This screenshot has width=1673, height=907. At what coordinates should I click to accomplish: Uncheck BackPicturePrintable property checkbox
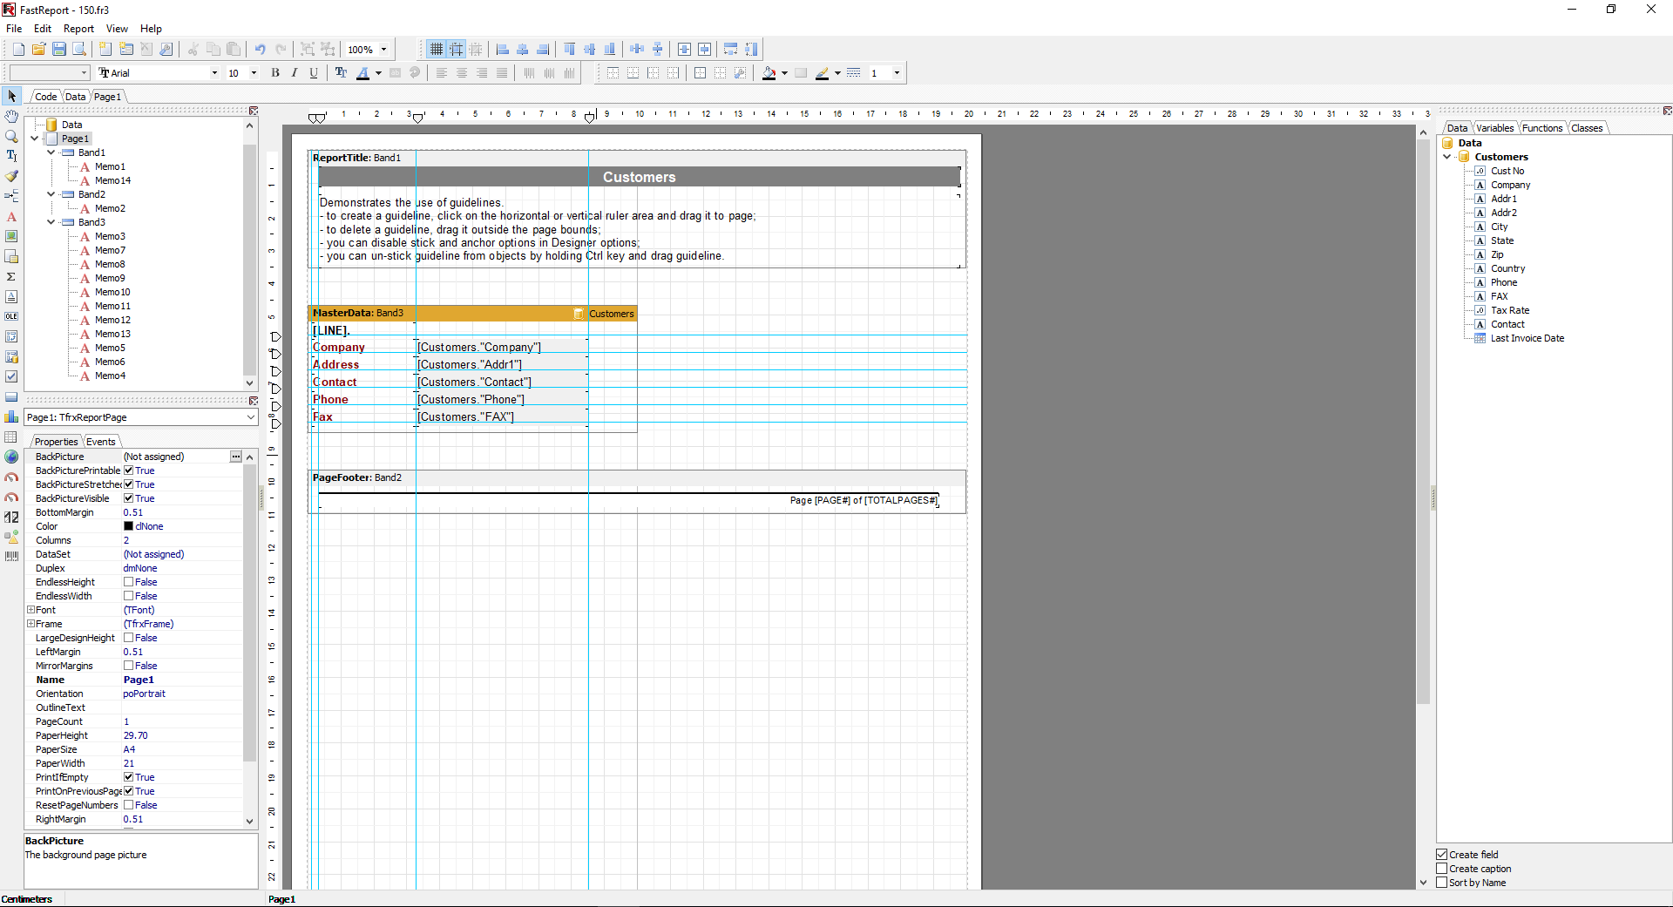tap(128, 470)
